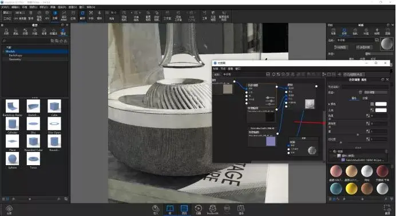Open the KeyShotXR icon in bottom toolbar
The image size is (396, 216).
tap(213, 210)
